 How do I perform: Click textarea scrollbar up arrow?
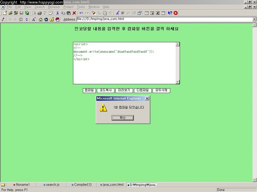(178, 44)
